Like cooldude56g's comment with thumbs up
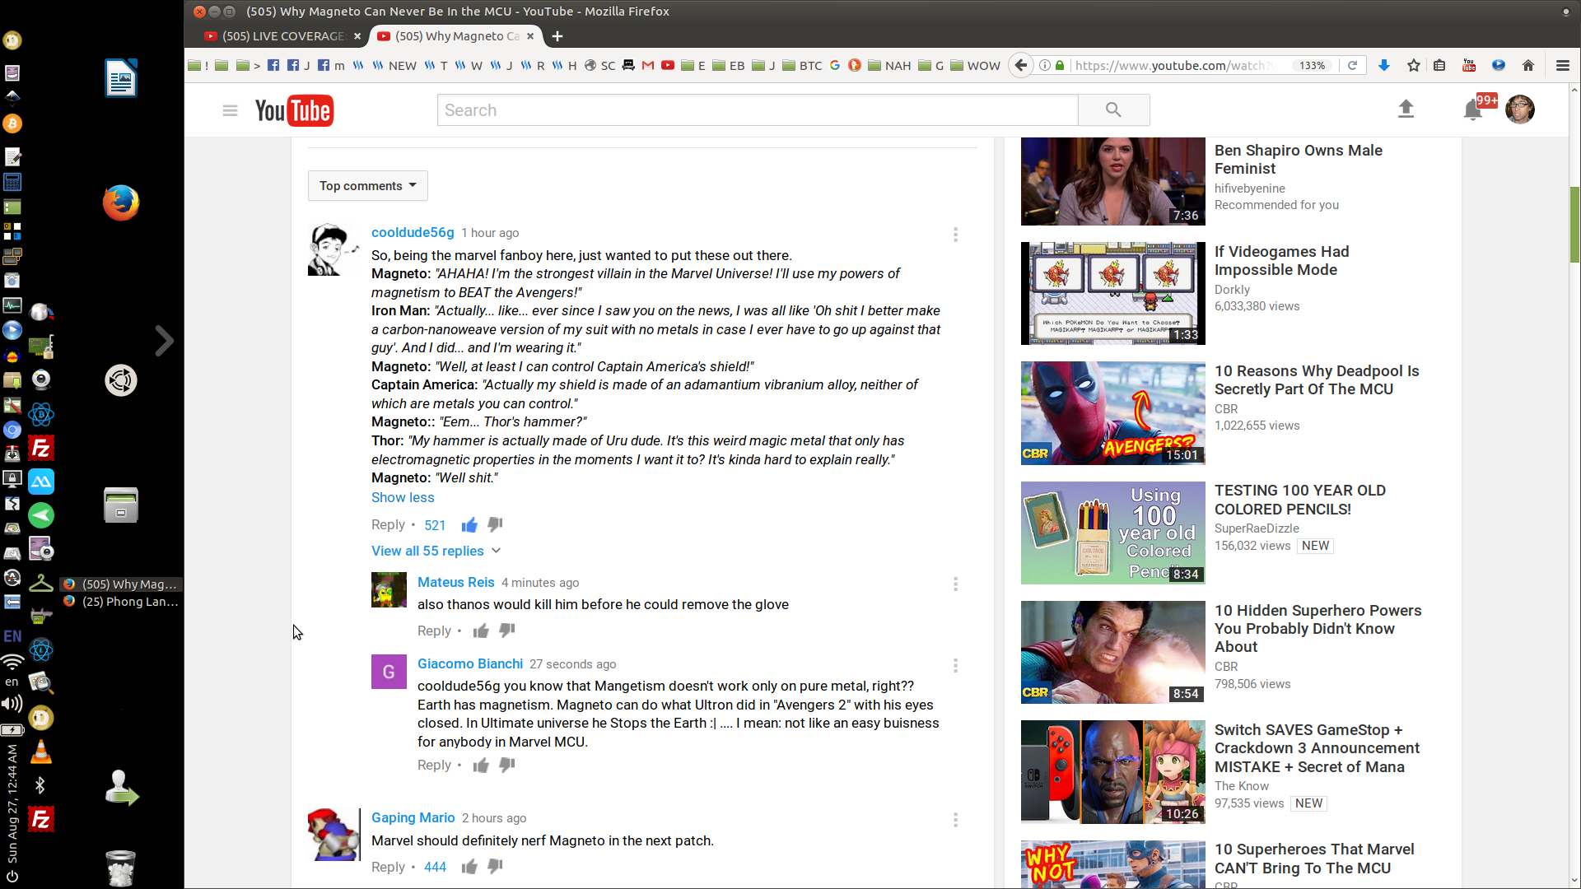This screenshot has width=1581, height=889. tap(469, 525)
